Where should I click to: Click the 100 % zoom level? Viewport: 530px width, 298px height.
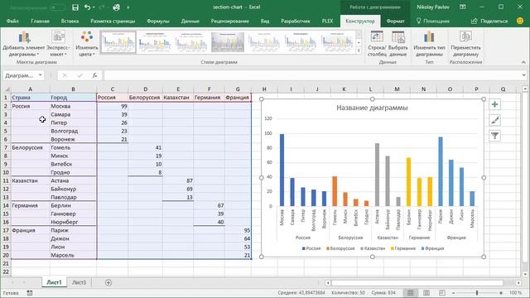click(x=515, y=293)
